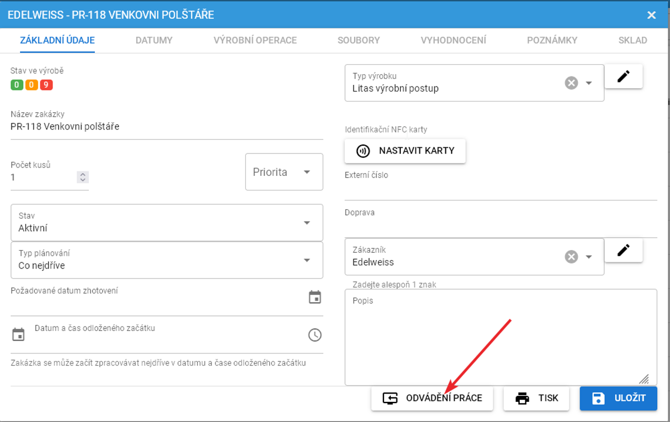This screenshot has width=670, height=422.
Task: Click the red status badge showing 9
Action: (x=46, y=85)
